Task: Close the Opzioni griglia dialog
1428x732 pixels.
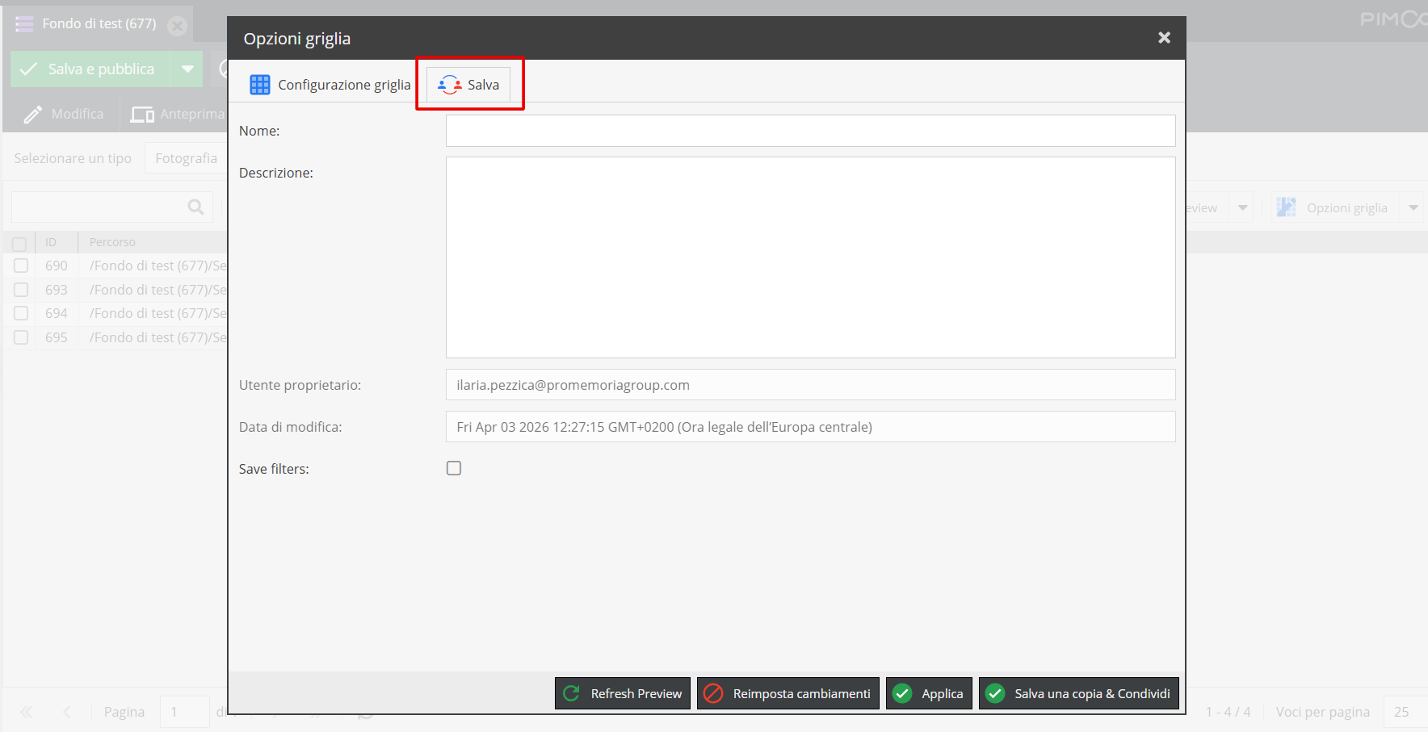Action: click(1164, 38)
